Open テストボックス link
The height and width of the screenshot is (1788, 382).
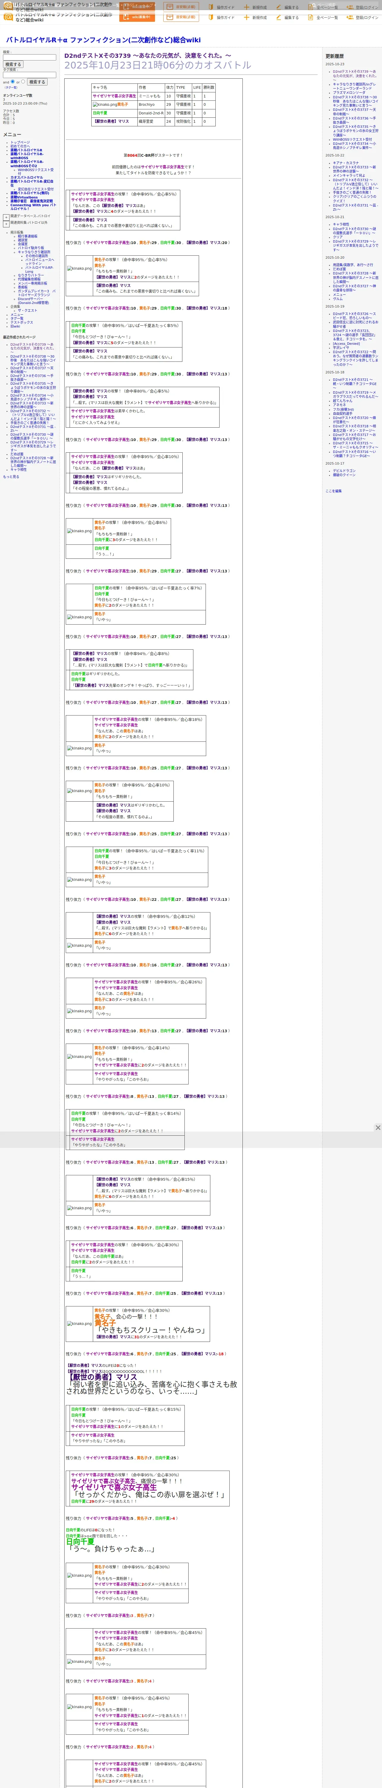pos(21,322)
